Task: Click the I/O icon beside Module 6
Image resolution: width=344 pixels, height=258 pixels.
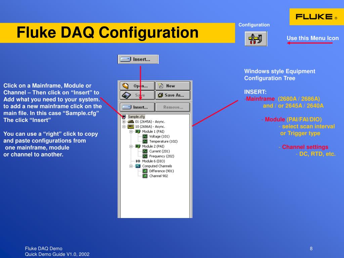Action: (138, 161)
